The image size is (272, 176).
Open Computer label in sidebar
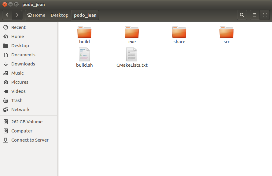click(22, 131)
